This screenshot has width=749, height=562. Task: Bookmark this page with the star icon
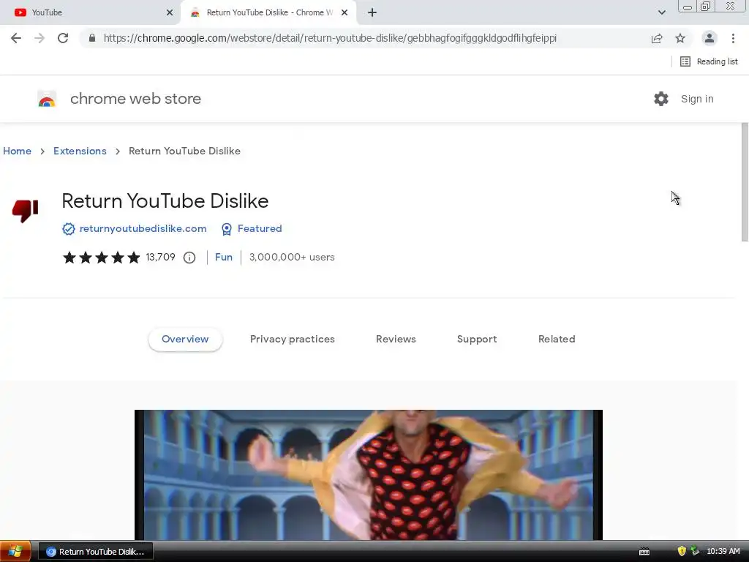click(680, 38)
